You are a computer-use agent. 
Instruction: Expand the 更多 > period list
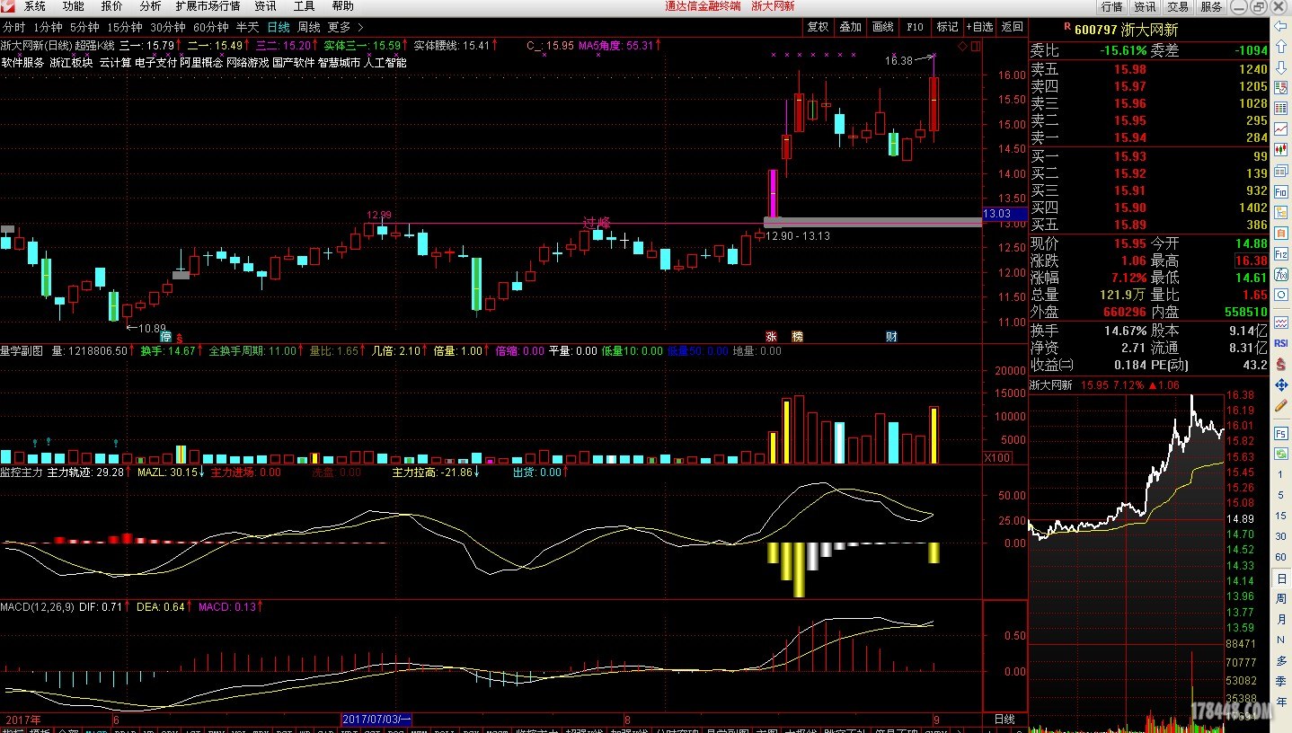pyautogui.click(x=346, y=27)
